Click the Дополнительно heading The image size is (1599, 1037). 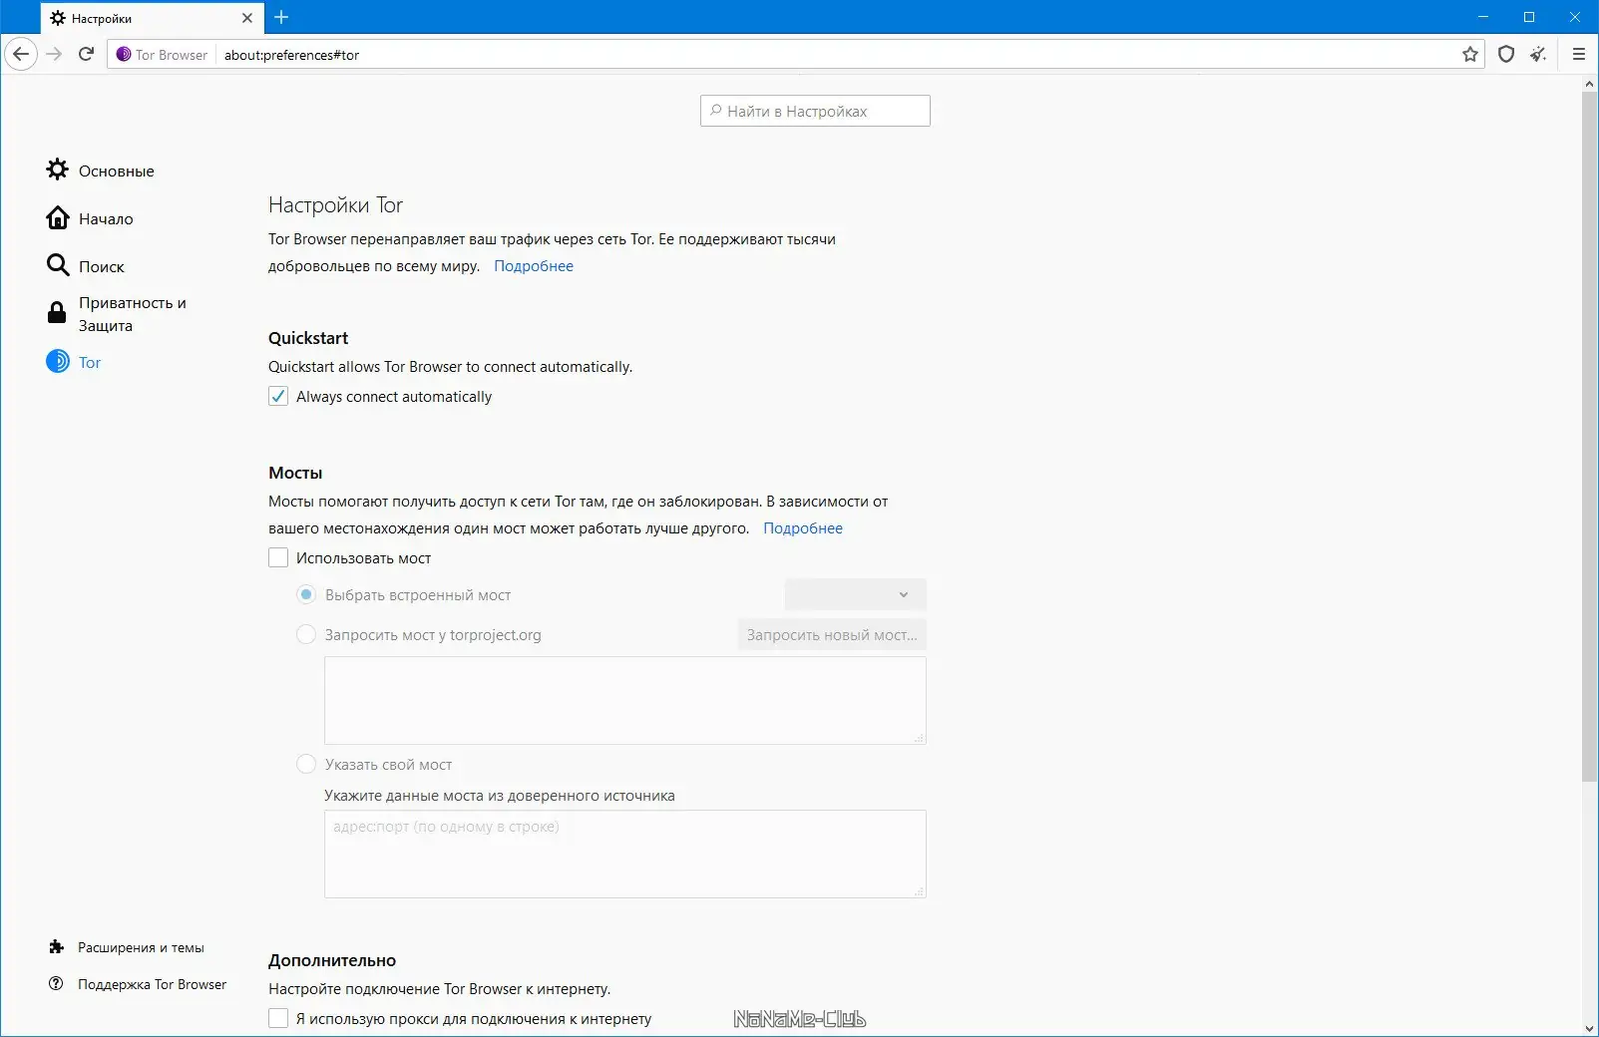pos(332,960)
